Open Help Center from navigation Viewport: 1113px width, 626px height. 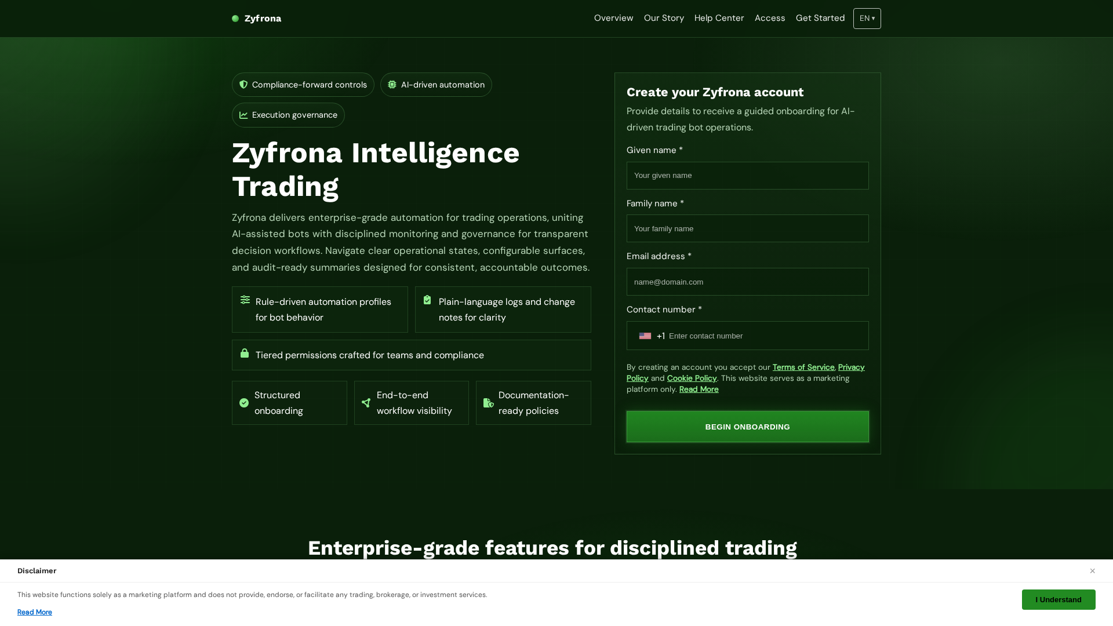point(719,18)
